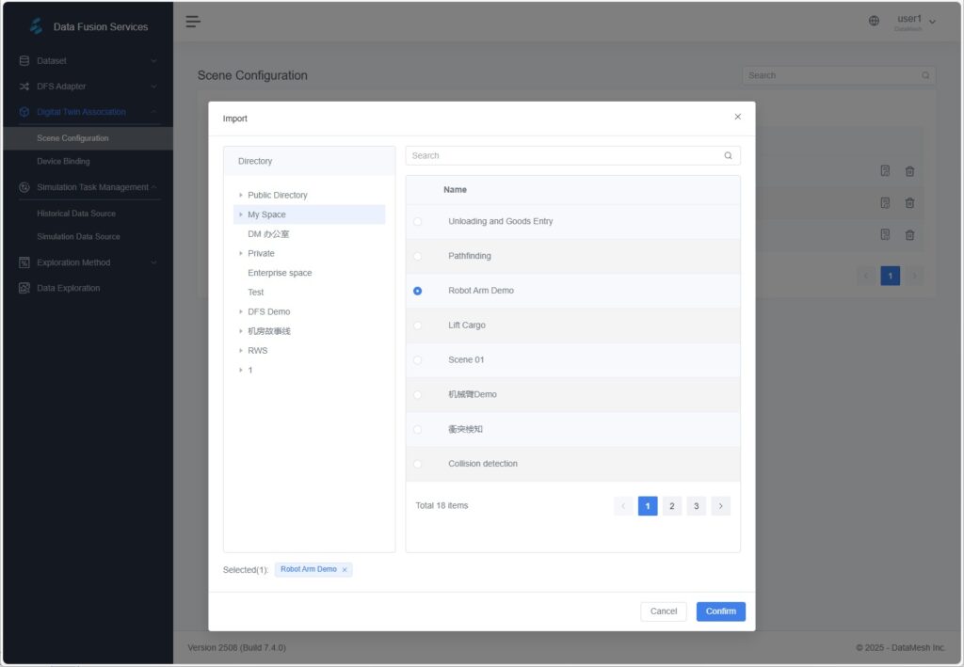Expand the DFS Demo tree node
This screenshot has width=964, height=667.
pyautogui.click(x=241, y=311)
